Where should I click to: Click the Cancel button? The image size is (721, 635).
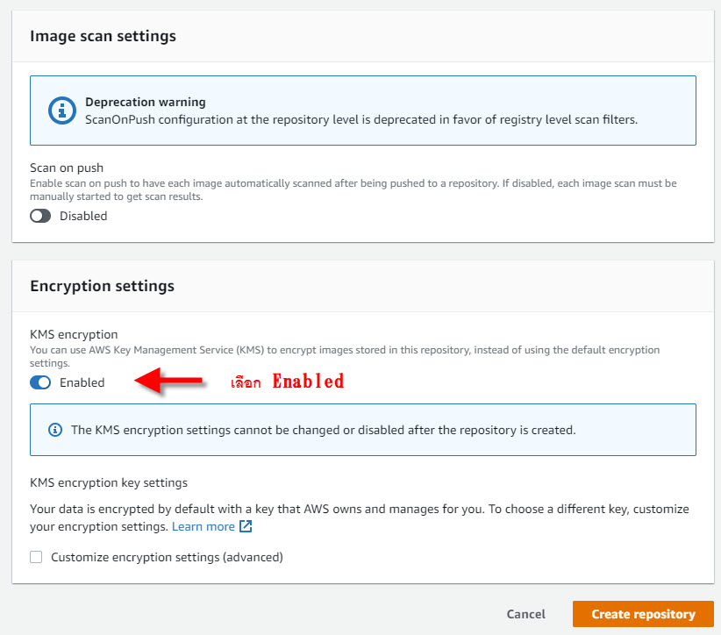tap(525, 614)
